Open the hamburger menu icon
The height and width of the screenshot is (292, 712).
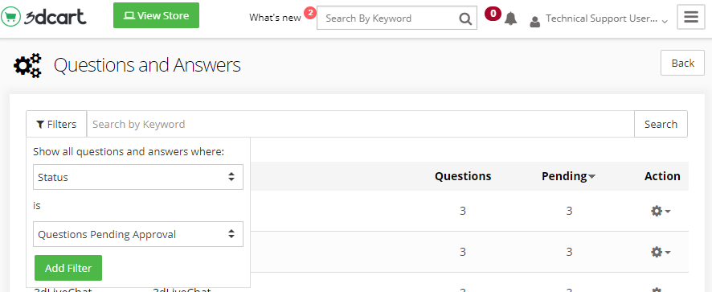[x=690, y=17]
